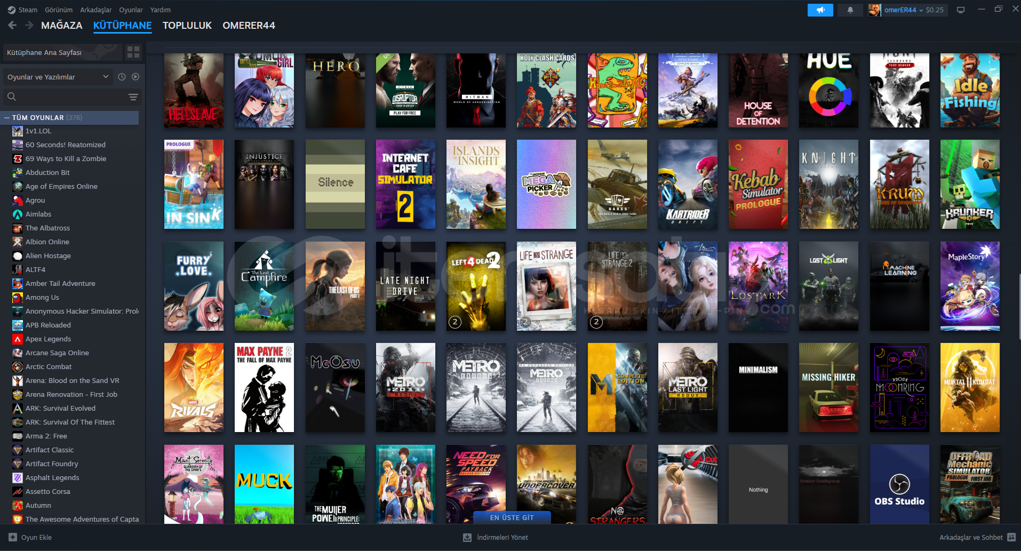Viewport: 1021px width, 551px height.
Task: Click the Steam logo menu
Action: (12, 10)
